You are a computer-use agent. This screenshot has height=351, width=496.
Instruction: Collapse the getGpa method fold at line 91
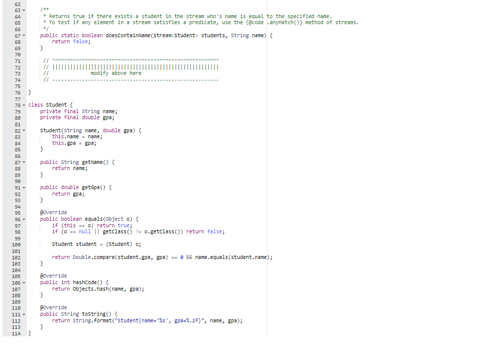pyautogui.click(x=24, y=188)
